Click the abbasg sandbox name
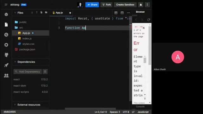203x114 pixels. (15, 5)
